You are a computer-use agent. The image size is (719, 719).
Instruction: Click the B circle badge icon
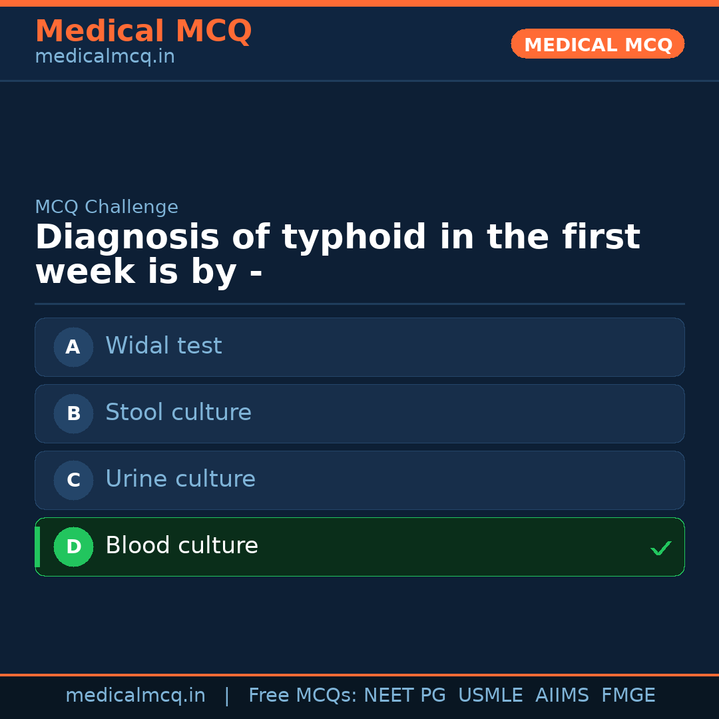coord(73,413)
